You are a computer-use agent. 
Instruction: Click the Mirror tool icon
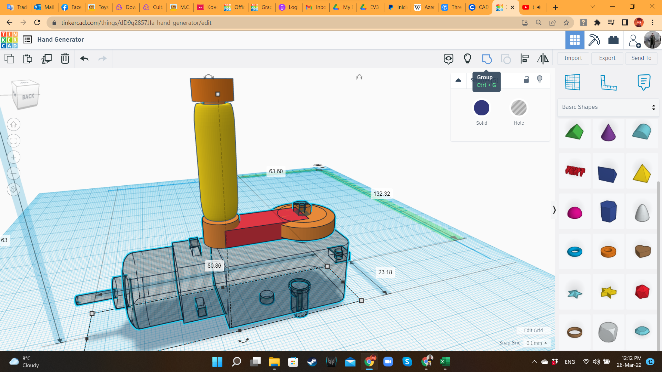543,59
